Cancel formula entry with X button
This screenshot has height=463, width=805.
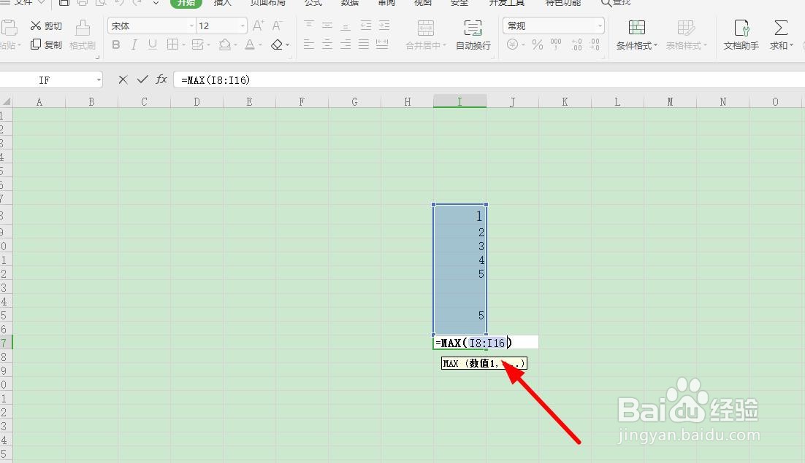pos(123,79)
